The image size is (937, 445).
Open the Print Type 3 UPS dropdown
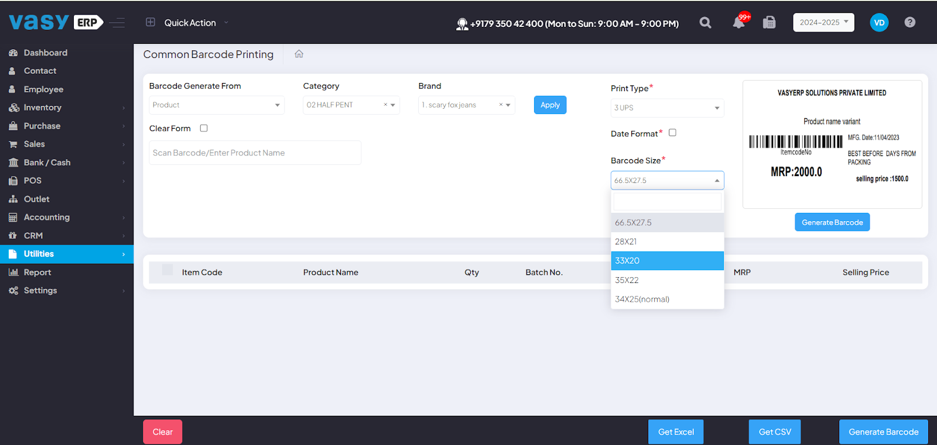(668, 108)
